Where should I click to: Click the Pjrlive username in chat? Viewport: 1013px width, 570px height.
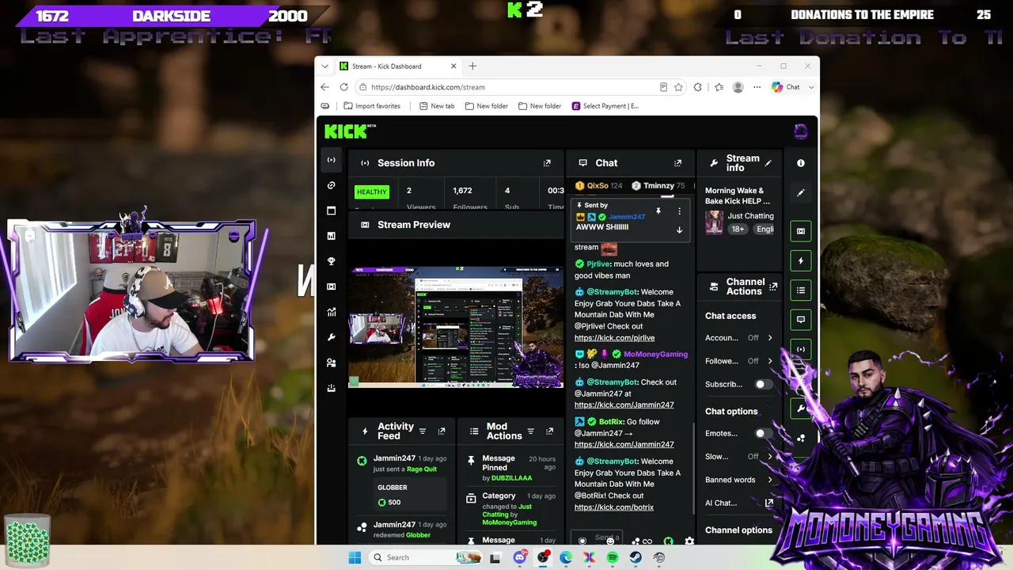[x=599, y=264]
